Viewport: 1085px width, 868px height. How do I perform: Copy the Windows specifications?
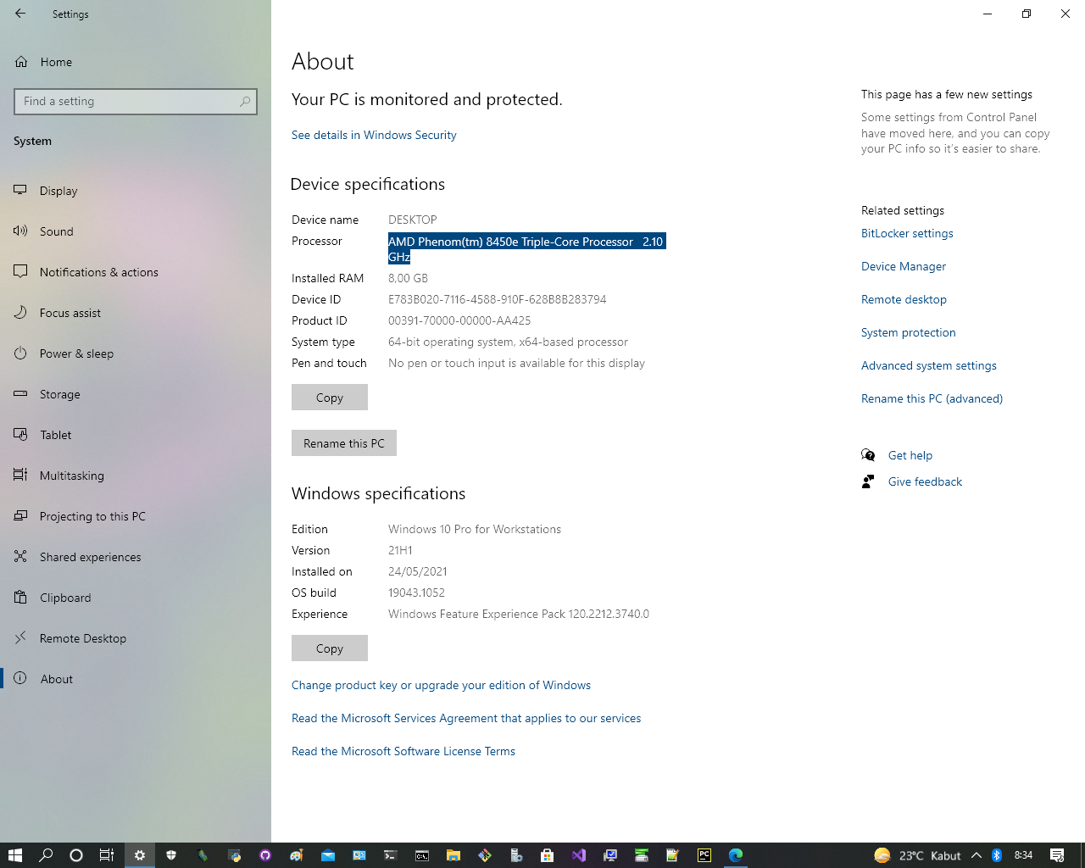tap(330, 648)
